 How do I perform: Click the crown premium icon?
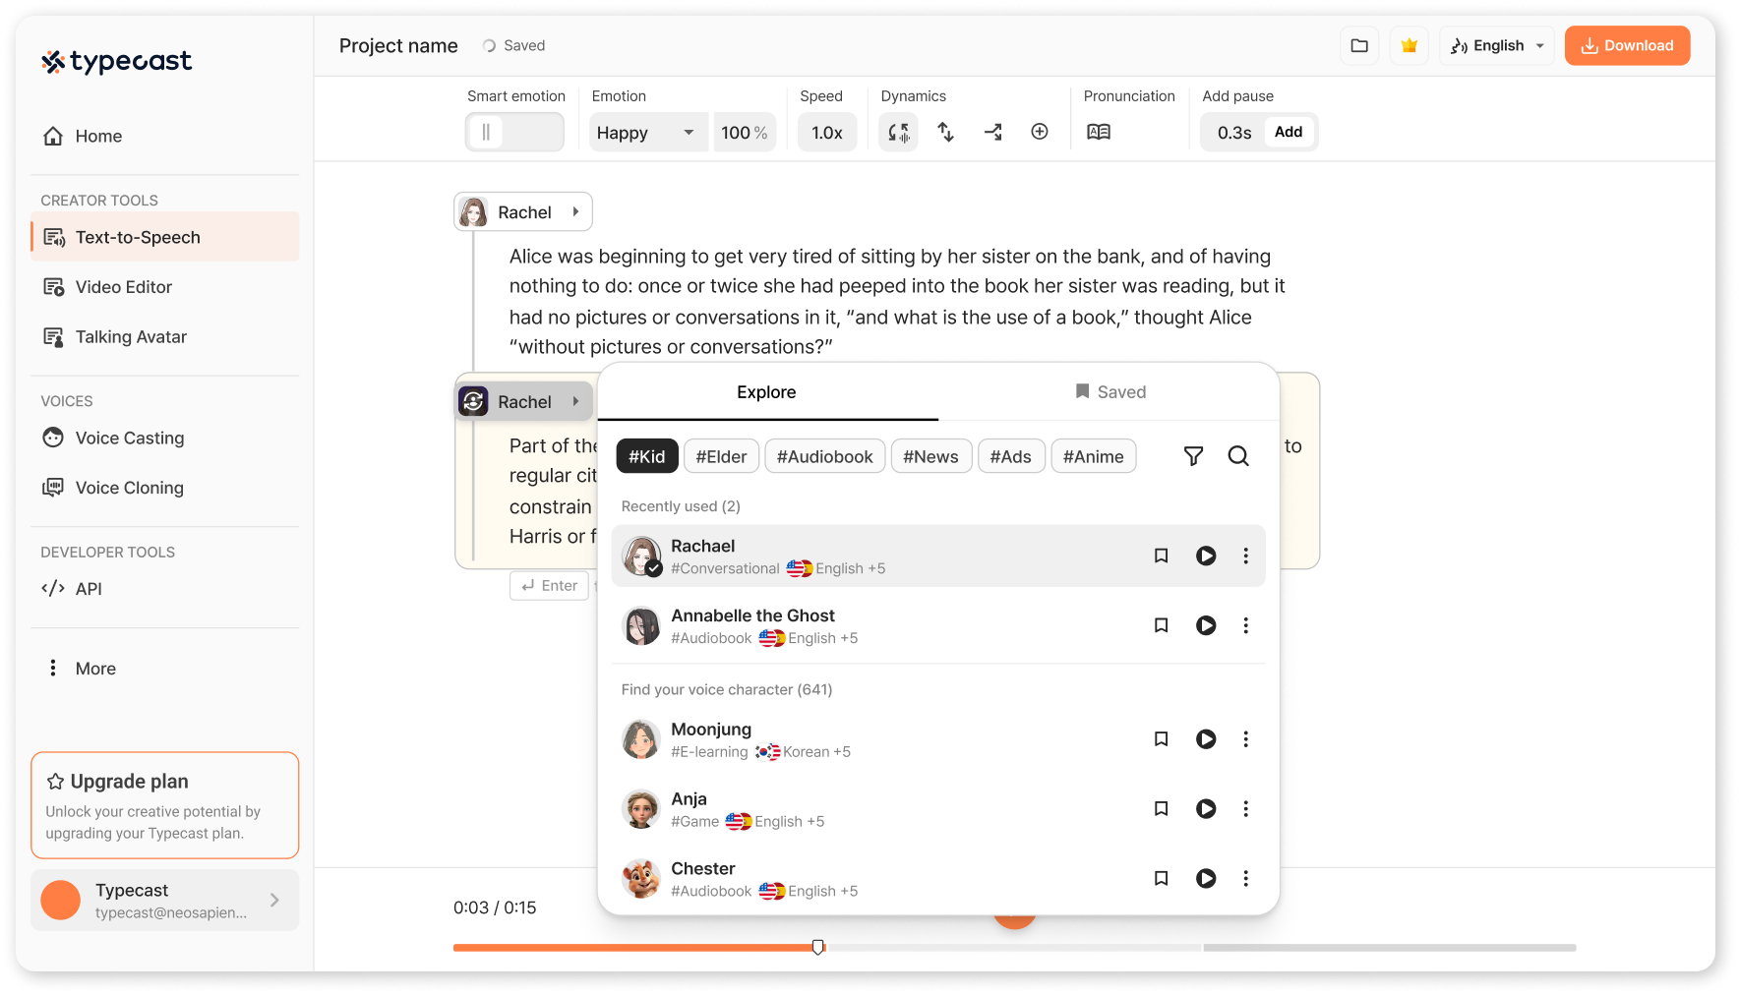[1409, 46]
